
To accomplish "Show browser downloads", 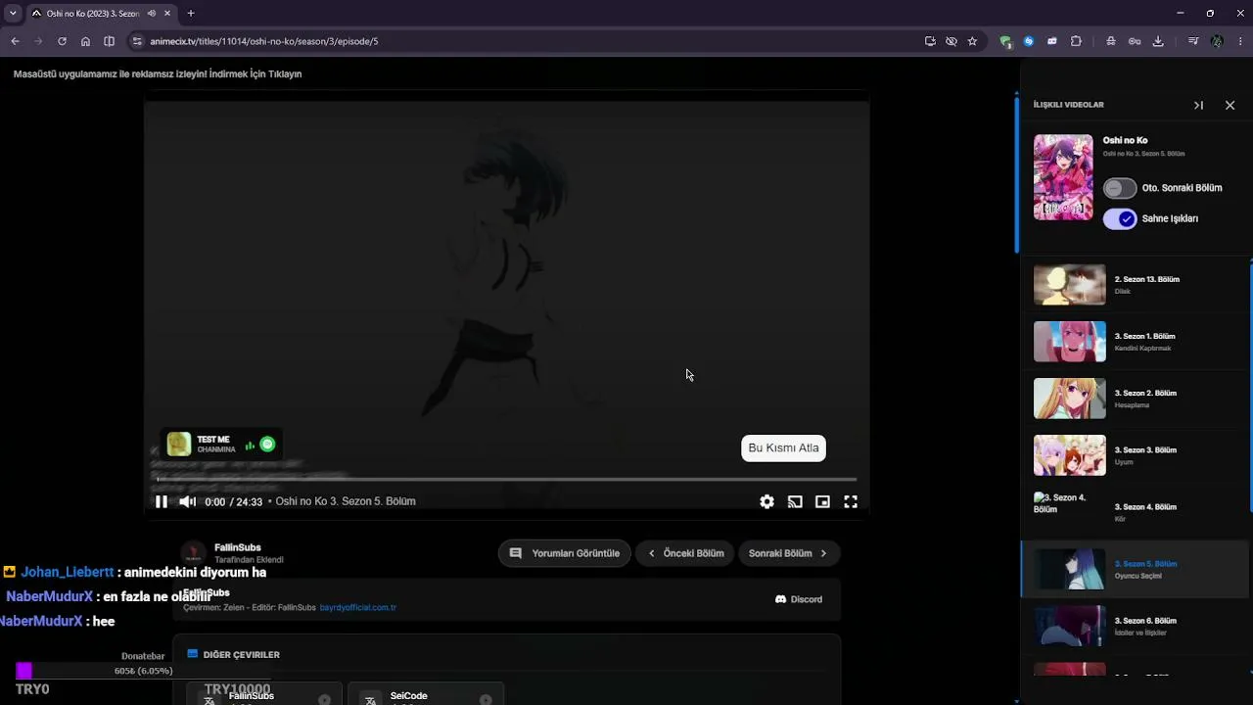I will (x=1158, y=41).
